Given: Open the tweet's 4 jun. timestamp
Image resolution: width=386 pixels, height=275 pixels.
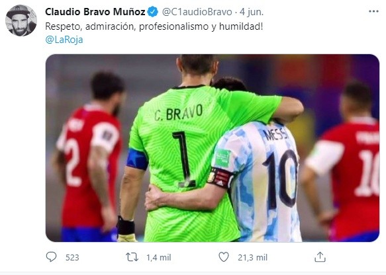Looking at the screenshot, I should point(252,12).
